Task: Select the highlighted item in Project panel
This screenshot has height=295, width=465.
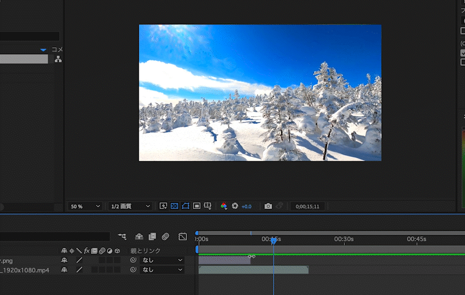Action: (24, 59)
